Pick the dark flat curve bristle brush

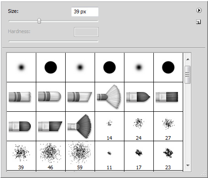[x=21, y=126]
